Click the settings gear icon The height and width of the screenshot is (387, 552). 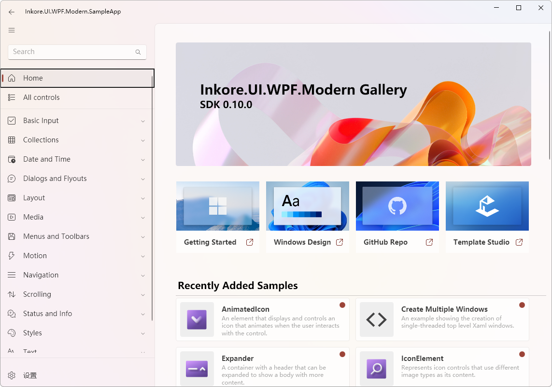pos(12,375)
